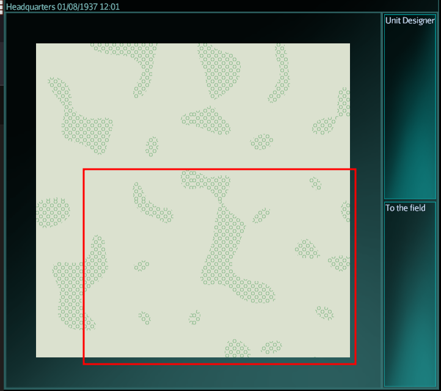This screenshot has width=441, height=391.
Task: Open the Unit Designer panel
Action: tap(410, 107)
